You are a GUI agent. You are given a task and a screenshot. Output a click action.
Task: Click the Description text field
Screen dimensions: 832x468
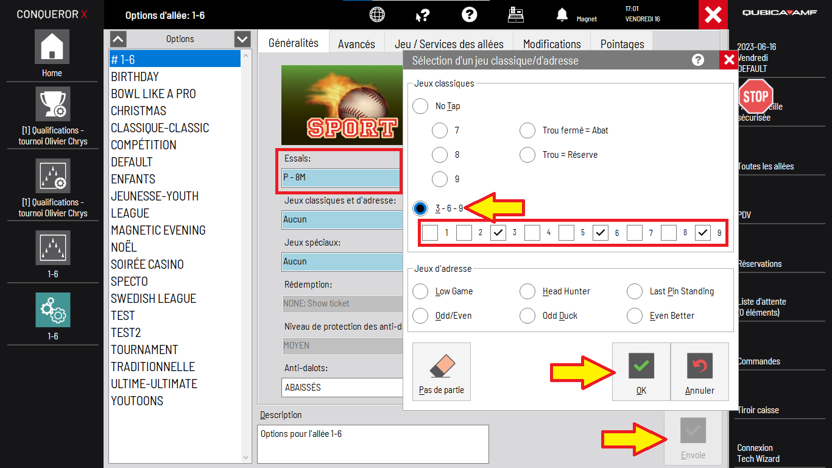point(373,444)
